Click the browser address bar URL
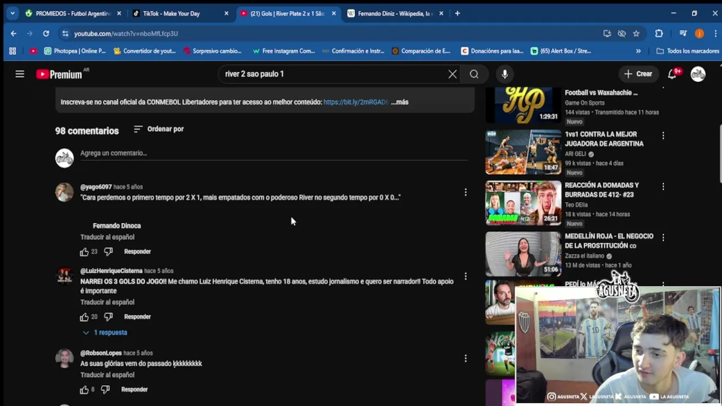722x406 pixels. coord(126,33)
